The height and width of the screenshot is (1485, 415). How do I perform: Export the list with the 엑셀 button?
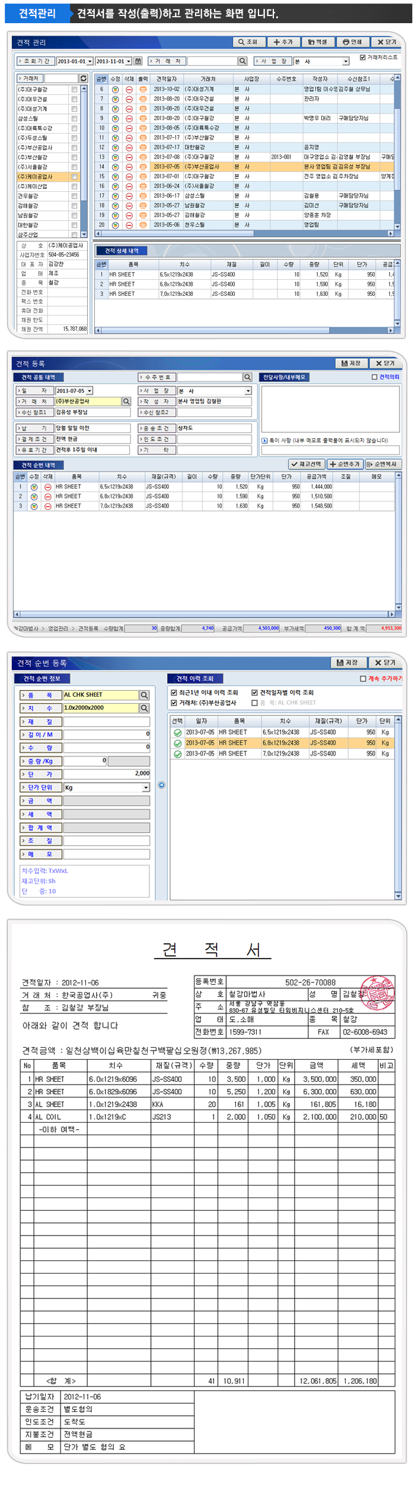point(318,42)
